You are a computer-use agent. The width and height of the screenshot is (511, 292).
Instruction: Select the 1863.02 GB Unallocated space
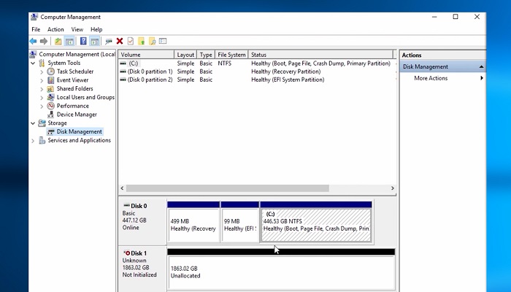point(280,272)
